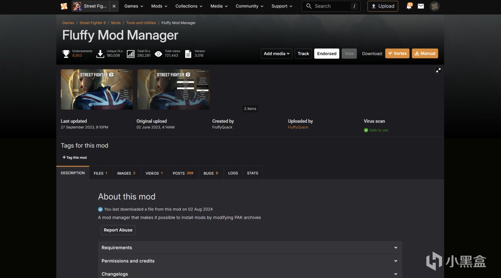The width and height of the screenshot is (501, 278).
Task: Click the Safe to use checkmark icon
Action: [366, 130]
